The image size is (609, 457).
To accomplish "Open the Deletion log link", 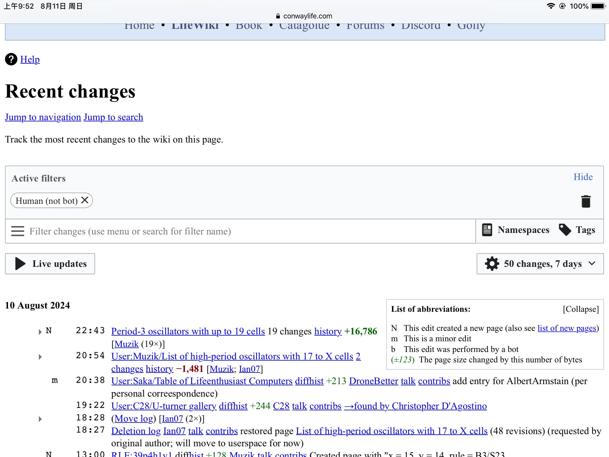I will click(136, 431).
